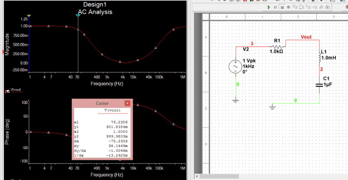348x180 pixels.
Task: Pause the simulation
Action: pos(276,7)
